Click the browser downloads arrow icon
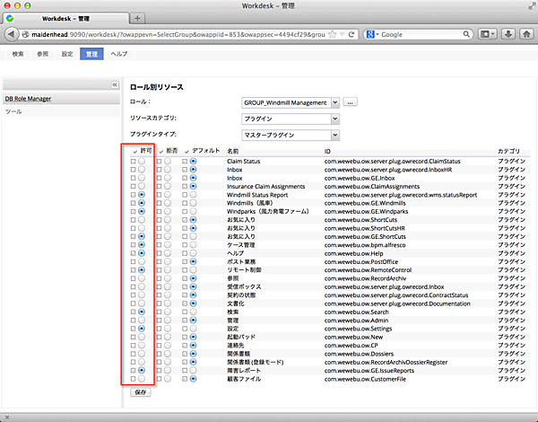Image resolution: width=538 pixels, height=422 pixels. pyautogui.click(x=508, y=34)
